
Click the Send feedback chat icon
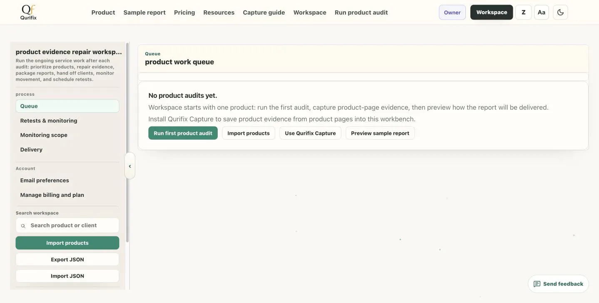537,284
